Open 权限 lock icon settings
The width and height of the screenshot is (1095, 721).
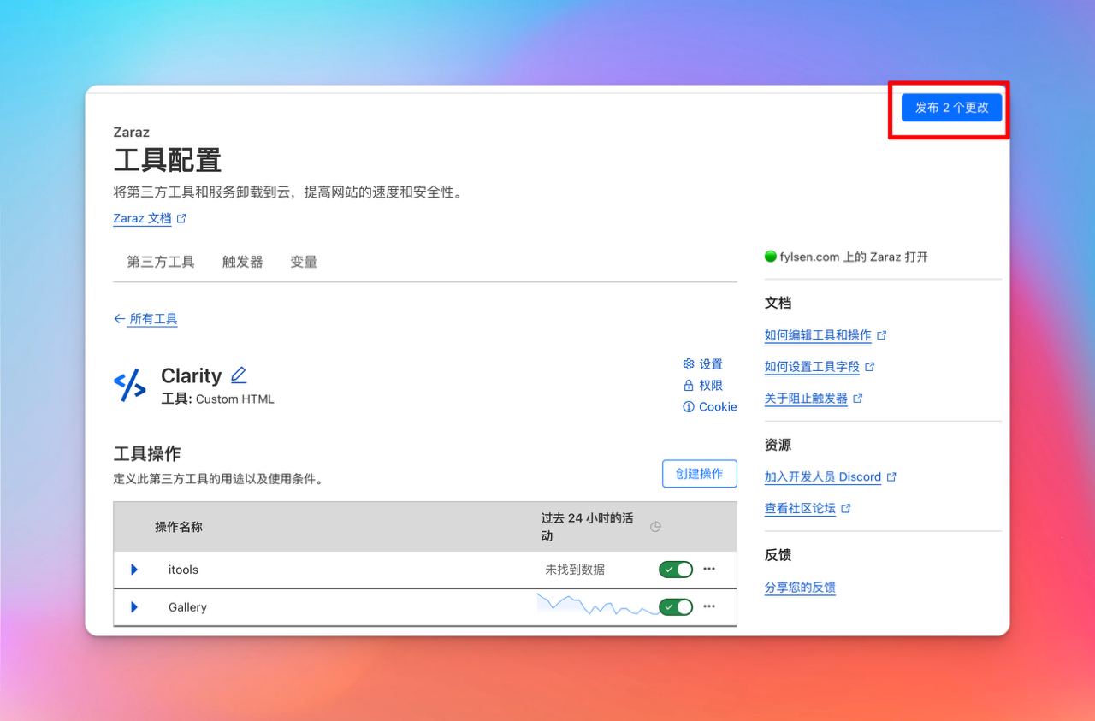coord(702,385)
